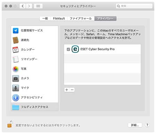156x134 pixels.
Task: Click the マイク microphone icon
Action: 16,88
